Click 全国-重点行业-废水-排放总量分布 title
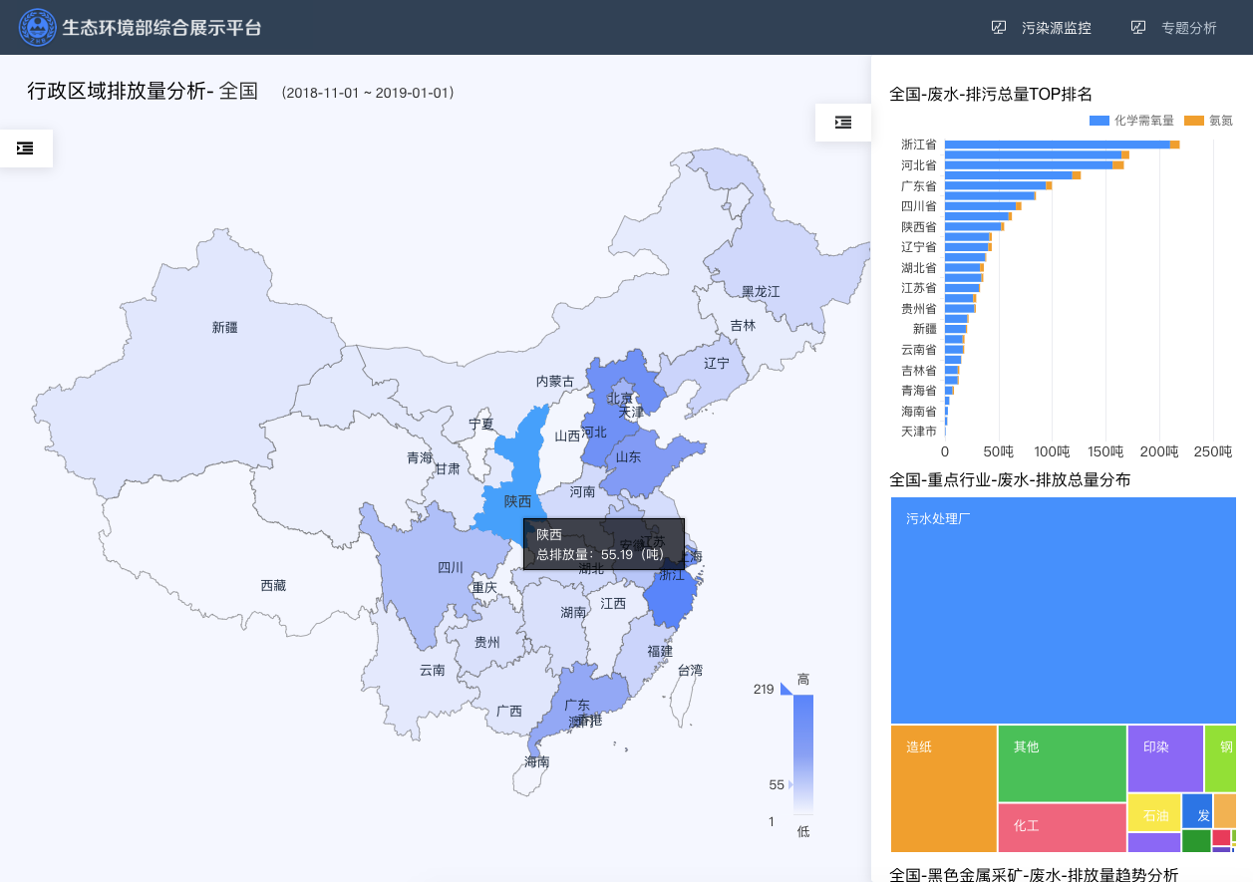 pos(1010,480)
